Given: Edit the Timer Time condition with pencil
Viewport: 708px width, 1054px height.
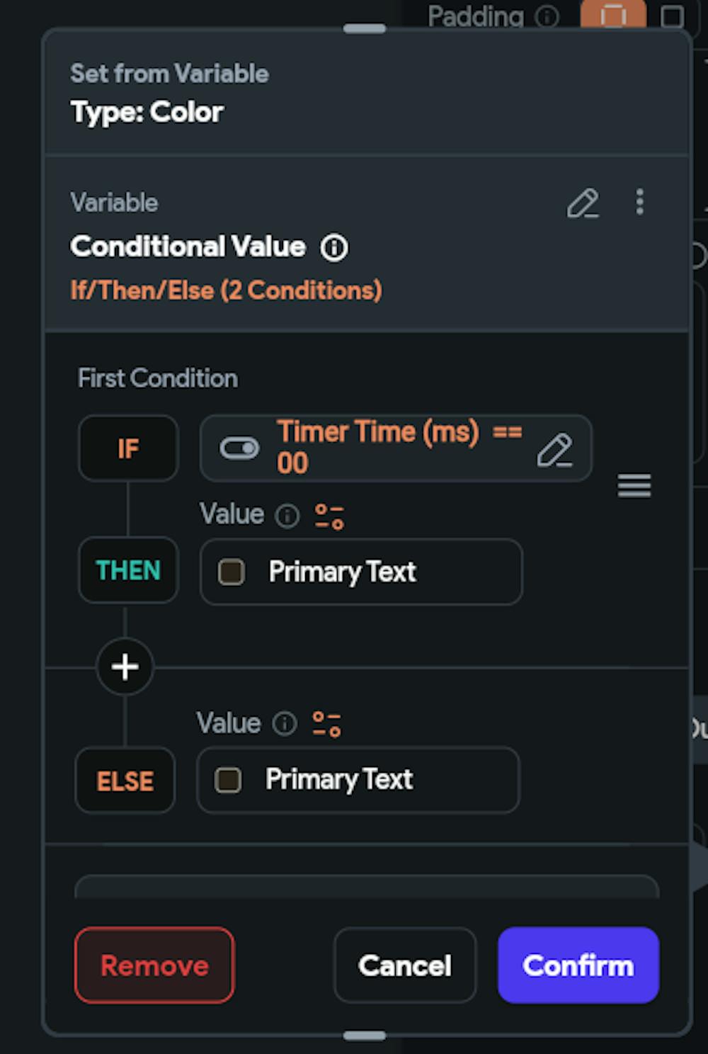Looking at the screenshot, I should tap(554, 450).
